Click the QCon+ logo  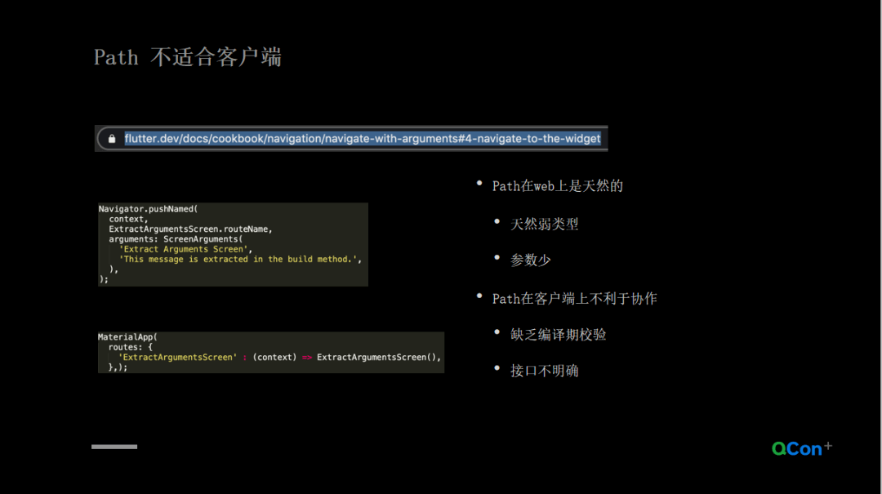pos(802,447)
